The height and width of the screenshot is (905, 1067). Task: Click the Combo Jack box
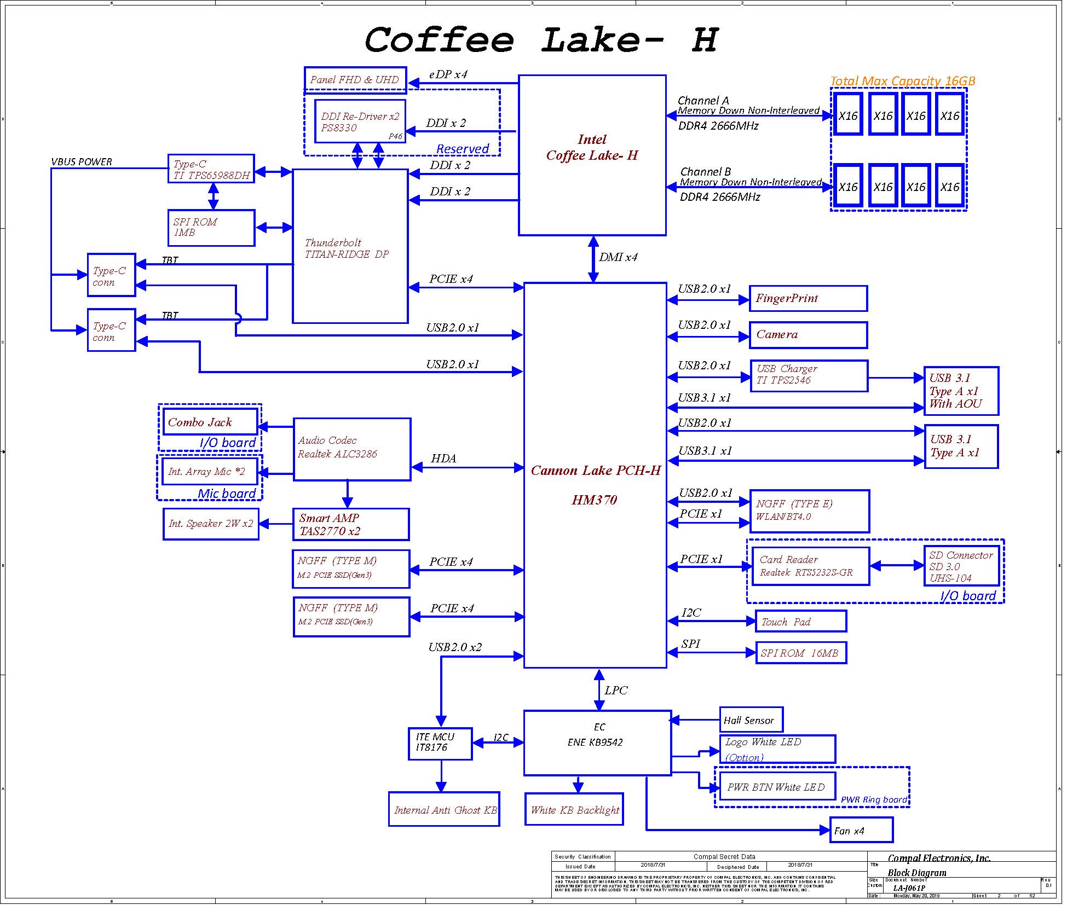click(x=210, y=422)
